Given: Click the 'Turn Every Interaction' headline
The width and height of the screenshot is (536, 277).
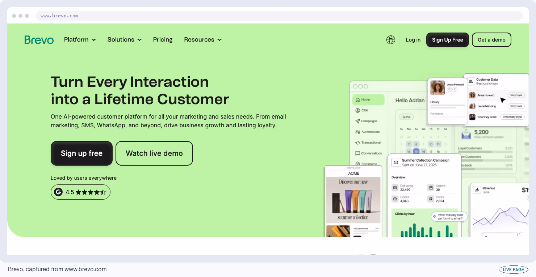Looking at the screenshot, I should tap(130, 82).
